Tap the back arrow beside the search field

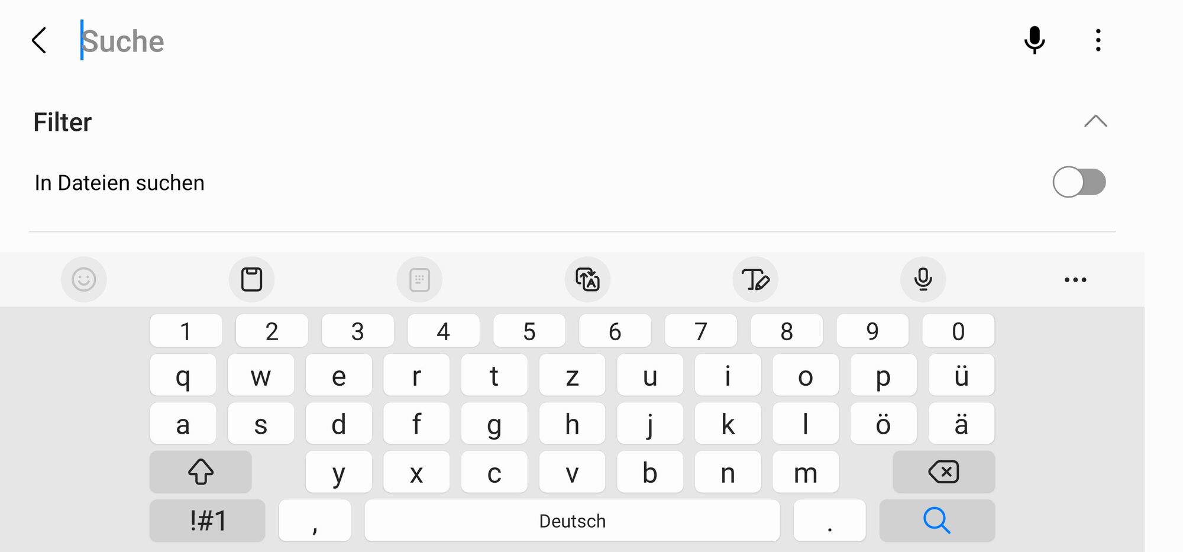coord(39,40)
